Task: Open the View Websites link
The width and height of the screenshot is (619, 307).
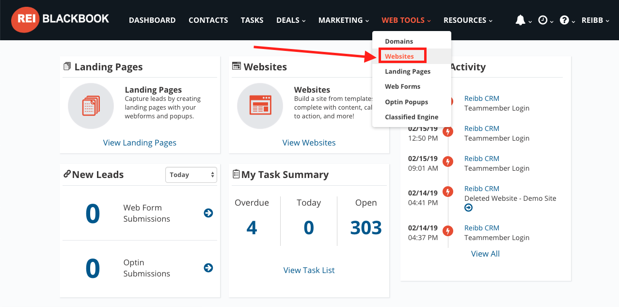Action: pos(309,143)
